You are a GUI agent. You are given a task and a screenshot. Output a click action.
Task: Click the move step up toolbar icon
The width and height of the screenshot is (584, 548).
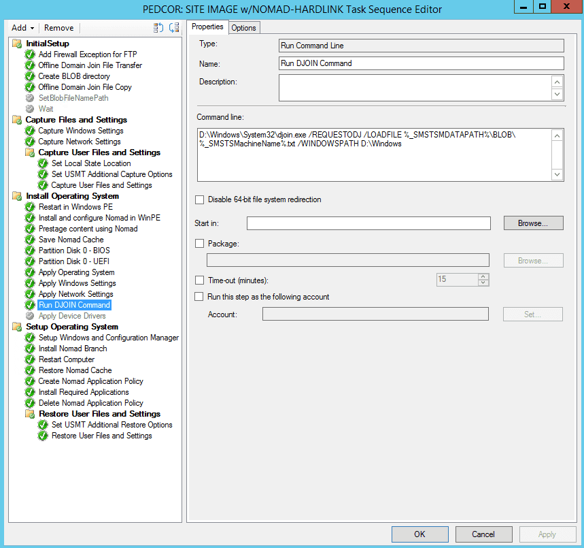tap(158, 28)
